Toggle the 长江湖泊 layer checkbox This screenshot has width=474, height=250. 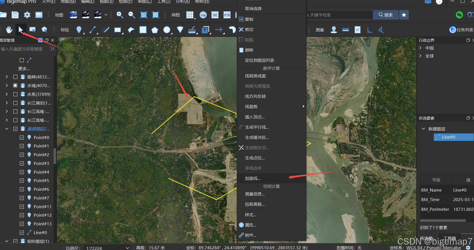click(15, 103)
